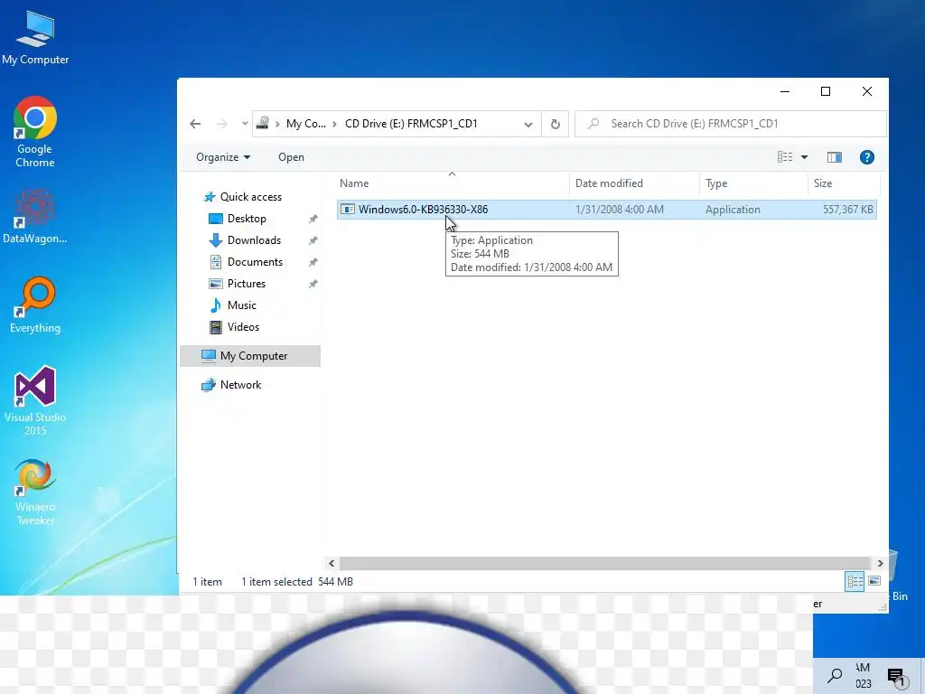
Task: Change the view layout icon
Action: click(785, 157)
